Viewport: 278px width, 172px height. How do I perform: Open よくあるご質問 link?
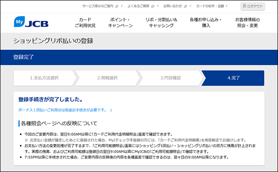(x=138, y=6)
